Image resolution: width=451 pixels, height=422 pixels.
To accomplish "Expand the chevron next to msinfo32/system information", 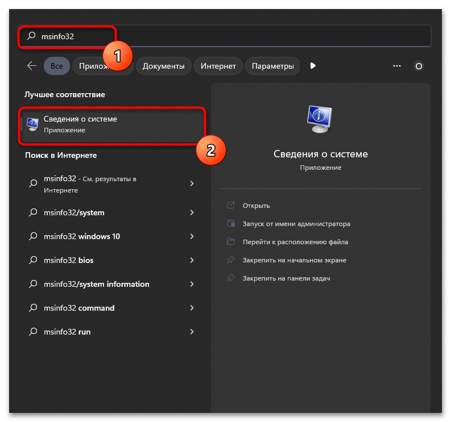I will pos(192,284).
